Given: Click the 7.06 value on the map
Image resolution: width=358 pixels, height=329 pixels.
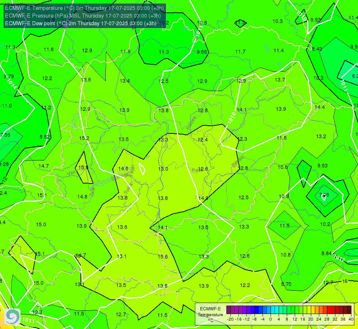Looking at the screenshot, I should pyautogui.click(x=324, y=195).
